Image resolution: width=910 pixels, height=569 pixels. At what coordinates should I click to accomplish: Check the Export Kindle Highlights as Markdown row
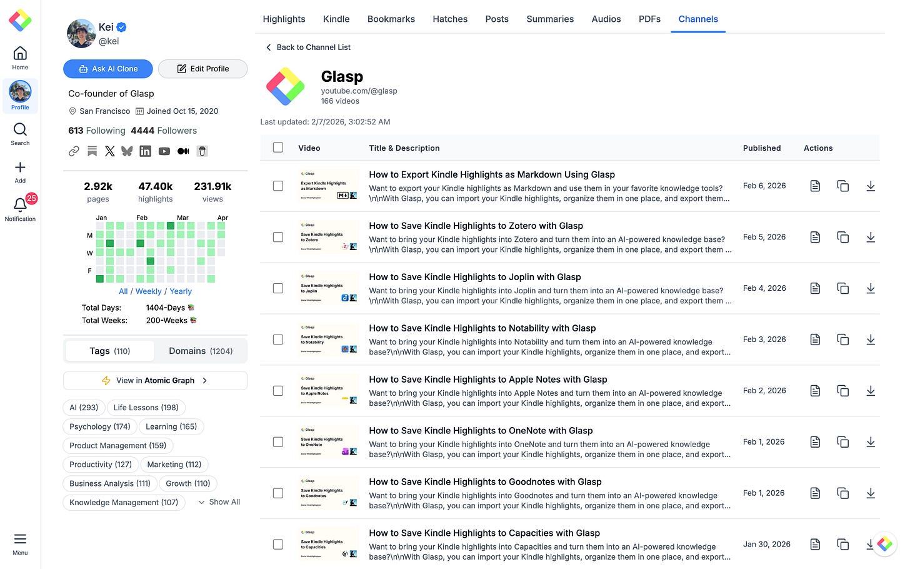click(278, 186)
